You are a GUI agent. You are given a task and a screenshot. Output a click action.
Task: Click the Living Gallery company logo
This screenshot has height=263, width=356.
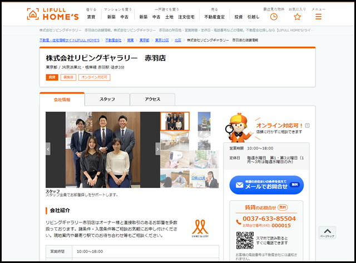click(x=200, y=228)
